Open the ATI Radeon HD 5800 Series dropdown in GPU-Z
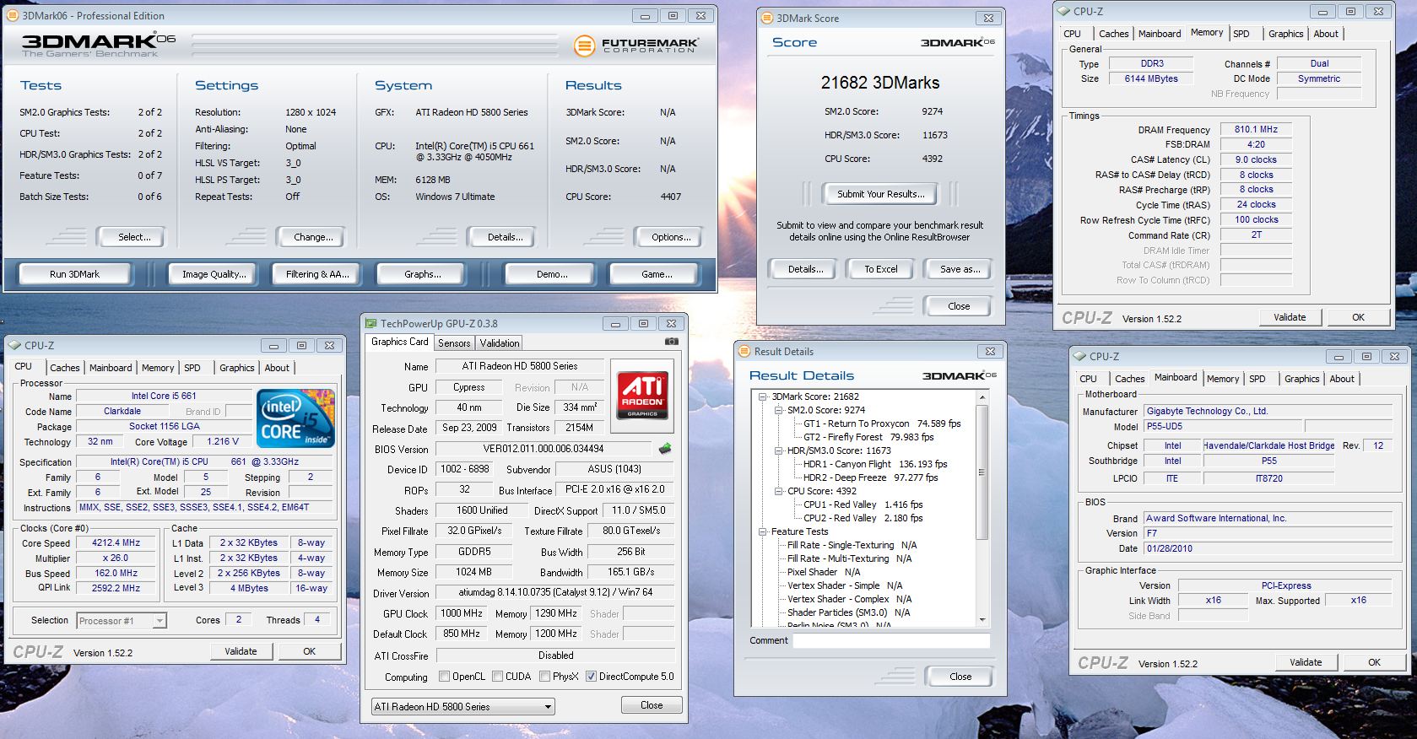The image size is (1417, 739). pos(463,707)
